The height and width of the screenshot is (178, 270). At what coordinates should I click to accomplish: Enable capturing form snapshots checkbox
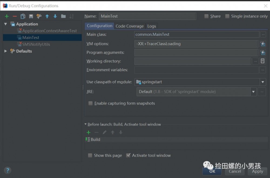pyautogui.click(x=90, y=104)
